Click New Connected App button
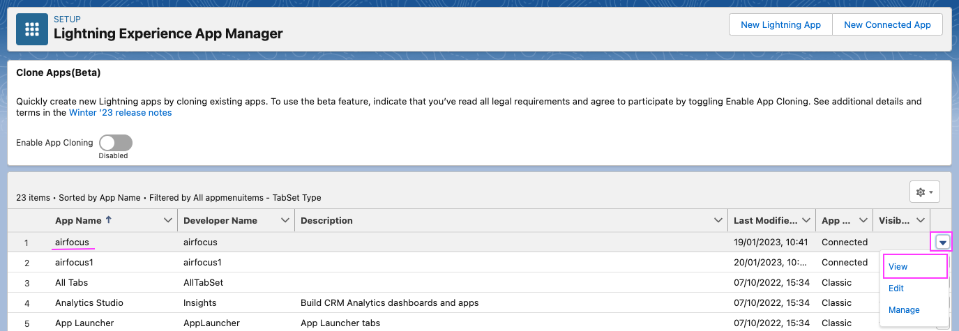Screen dimensions: 959x331 point(887,24)
